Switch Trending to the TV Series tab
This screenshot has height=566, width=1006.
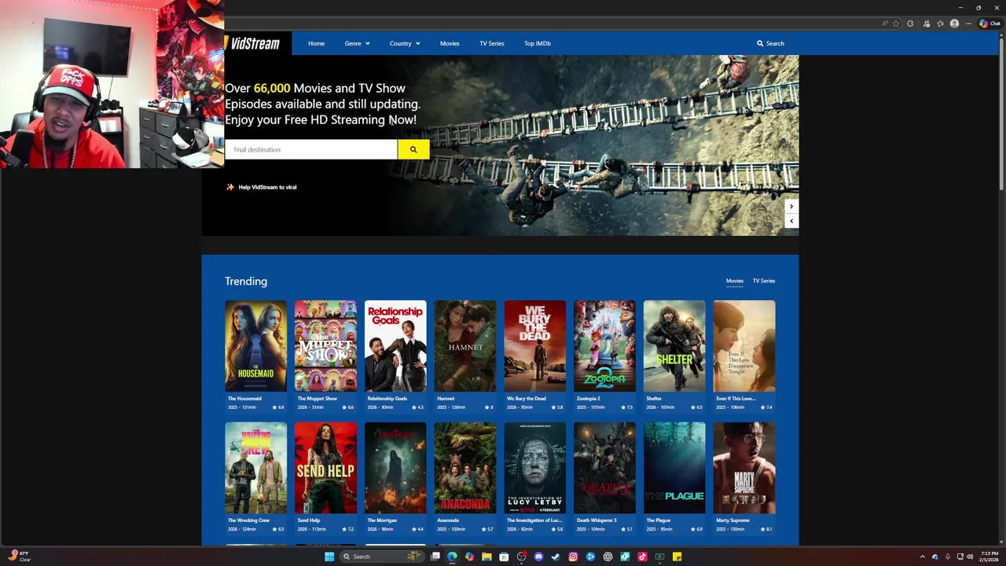click(764, 281)
